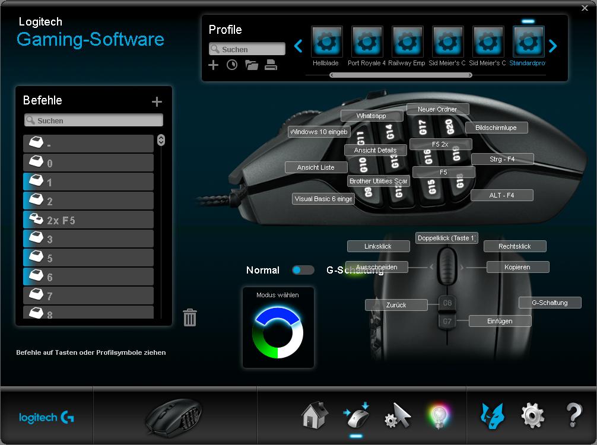Click the Doppelklick (Taste 1) label

[447, 238]
